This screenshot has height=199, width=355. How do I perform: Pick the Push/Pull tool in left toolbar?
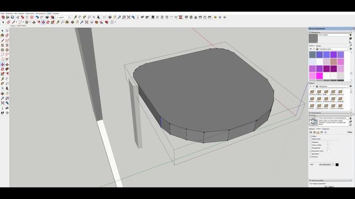tap(7, 65)
